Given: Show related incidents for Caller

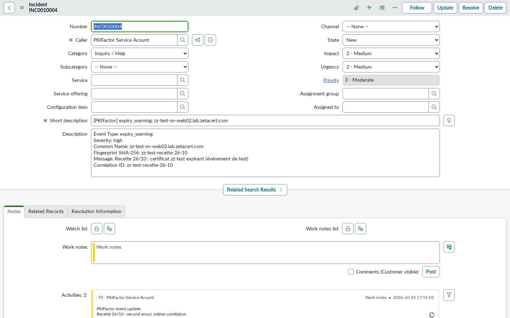Looking at the screenshot, I should [198, 40].
